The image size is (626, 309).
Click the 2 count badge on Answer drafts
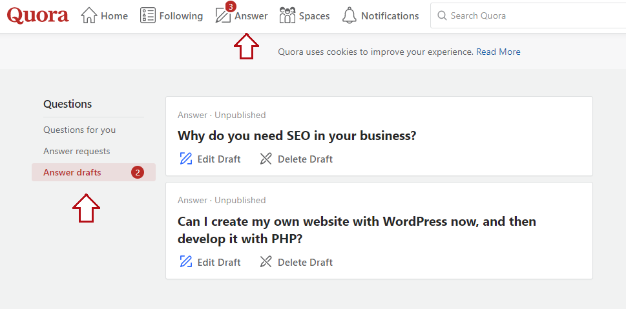click(137, 172)
